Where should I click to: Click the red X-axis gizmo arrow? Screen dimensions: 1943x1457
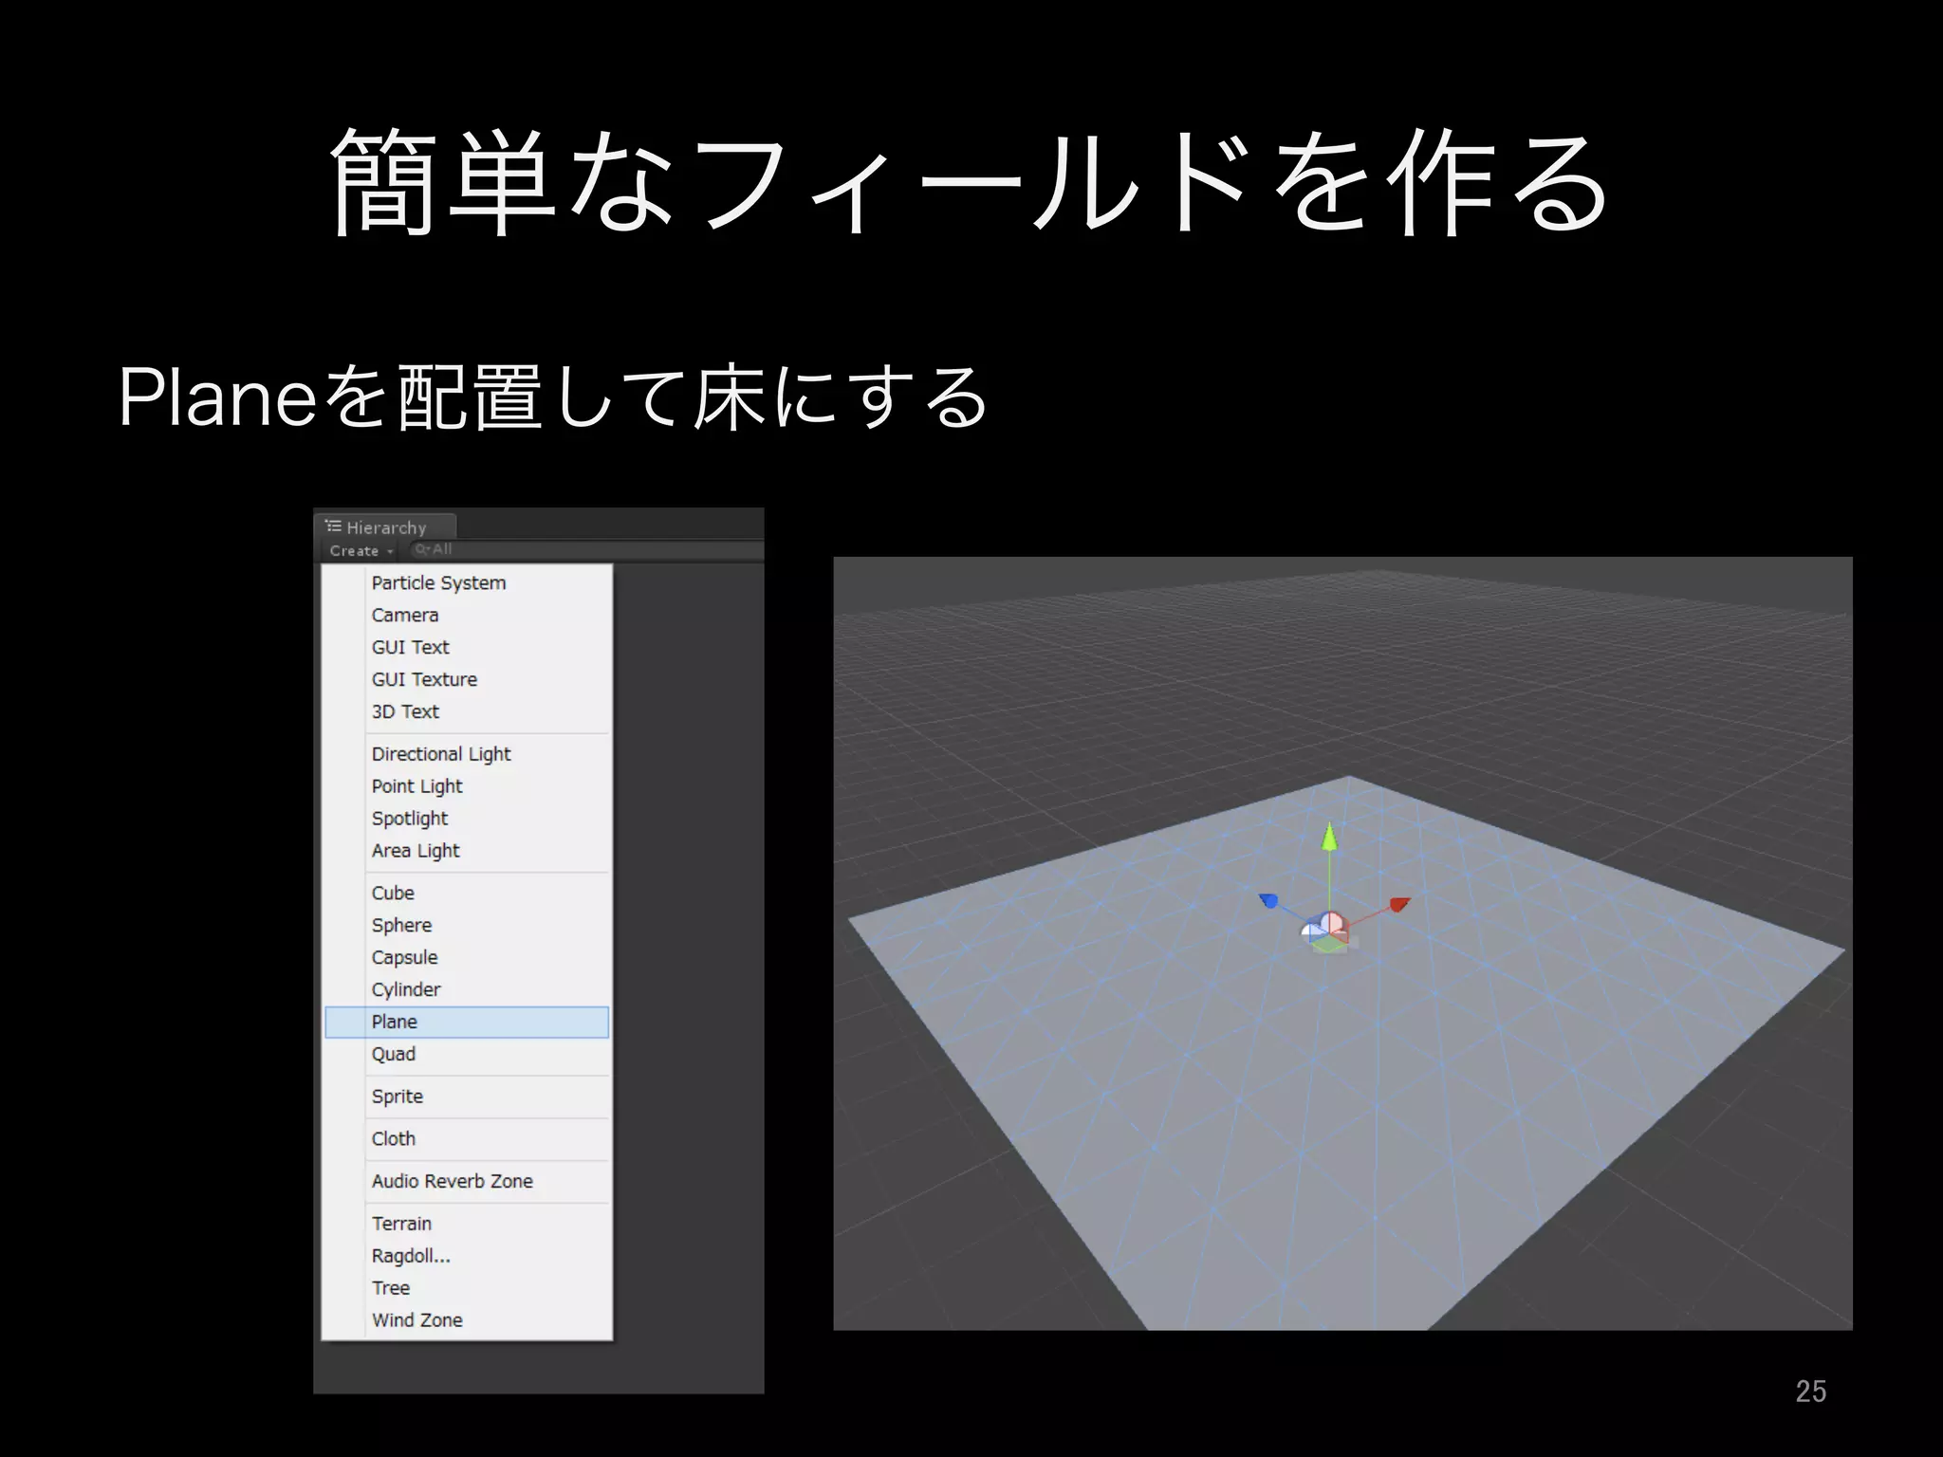1399,904
